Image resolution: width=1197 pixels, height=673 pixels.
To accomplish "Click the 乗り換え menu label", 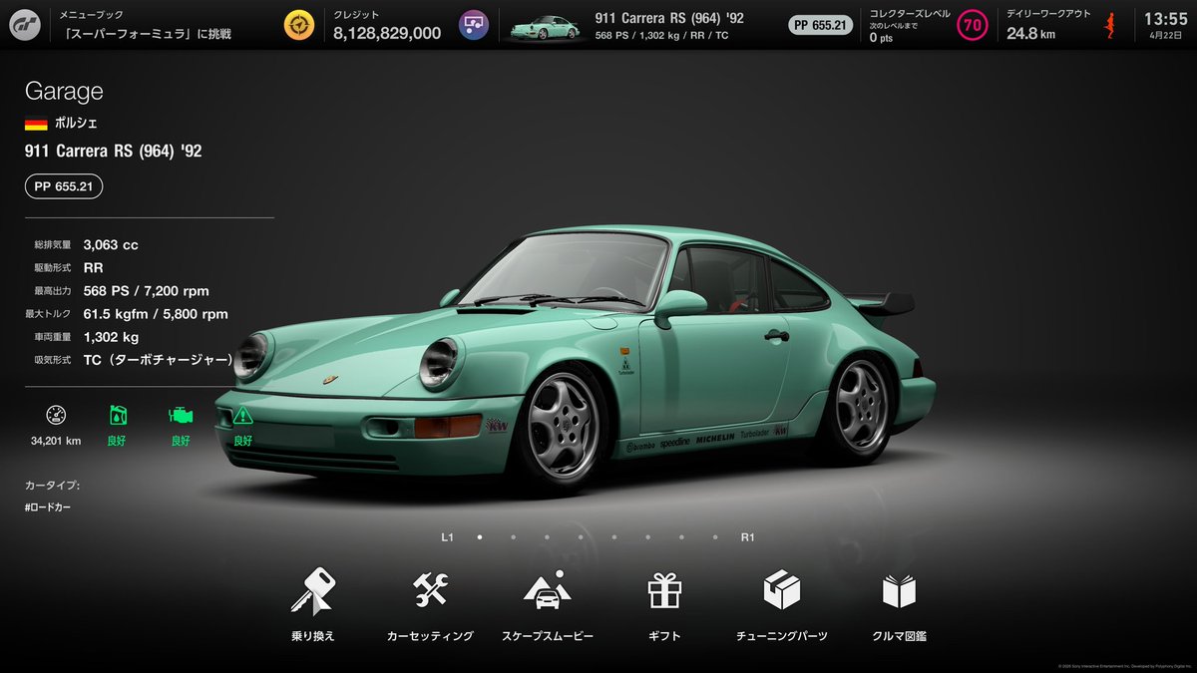I will point(313,635).
